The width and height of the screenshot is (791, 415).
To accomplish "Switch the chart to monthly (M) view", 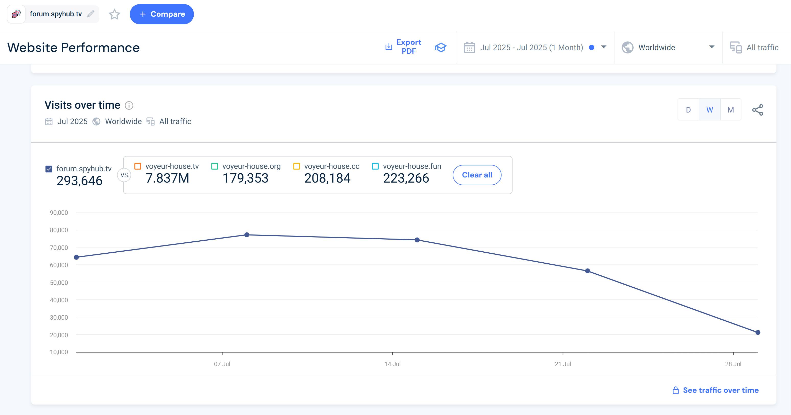I will click(730, 110).
